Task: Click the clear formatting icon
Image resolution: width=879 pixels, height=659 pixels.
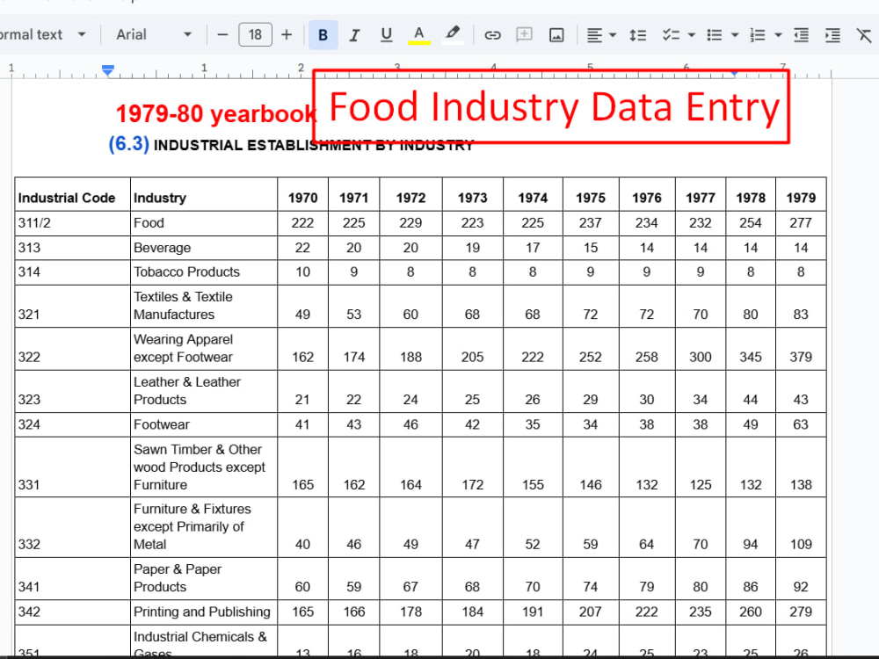Action: click(x=864, y=35)
